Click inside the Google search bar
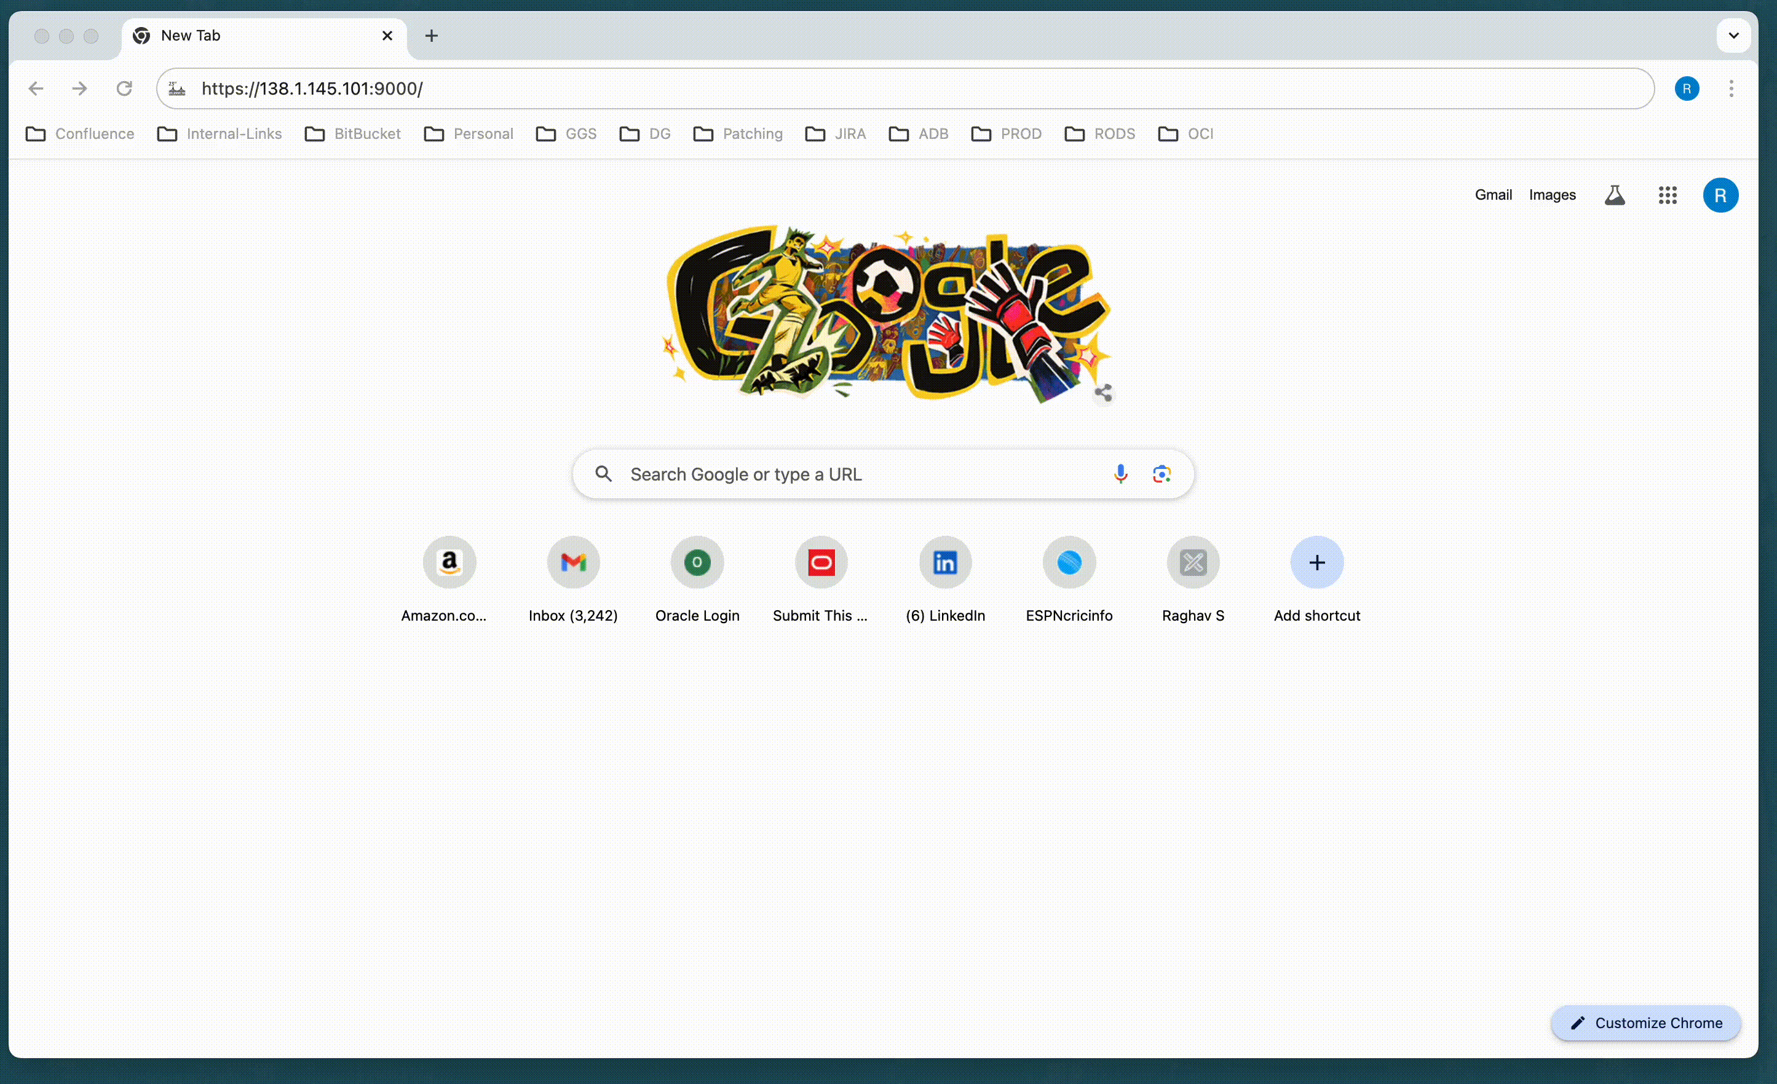Viewport: 1777px width, 1084px height. click(829, 474)
